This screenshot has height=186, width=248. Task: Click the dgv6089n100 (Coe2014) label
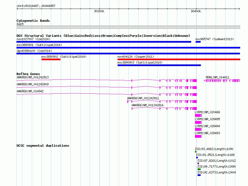click(x=34, y=51)
